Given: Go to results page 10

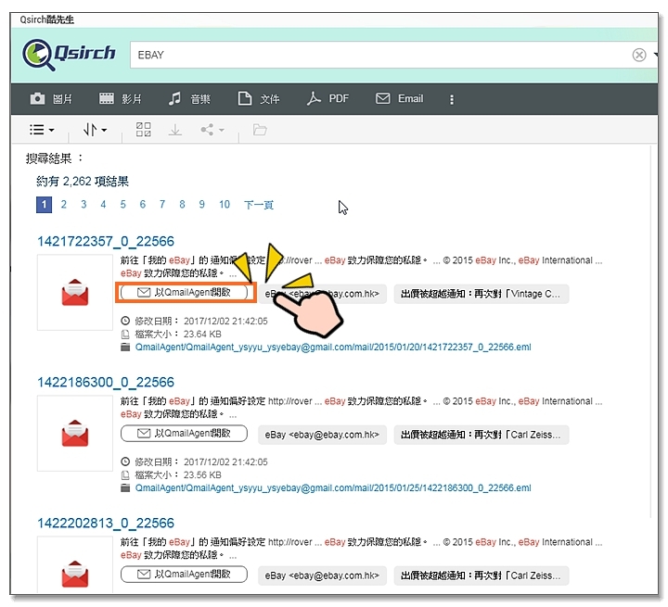Looking at the screenshot, I should [225, 204].
